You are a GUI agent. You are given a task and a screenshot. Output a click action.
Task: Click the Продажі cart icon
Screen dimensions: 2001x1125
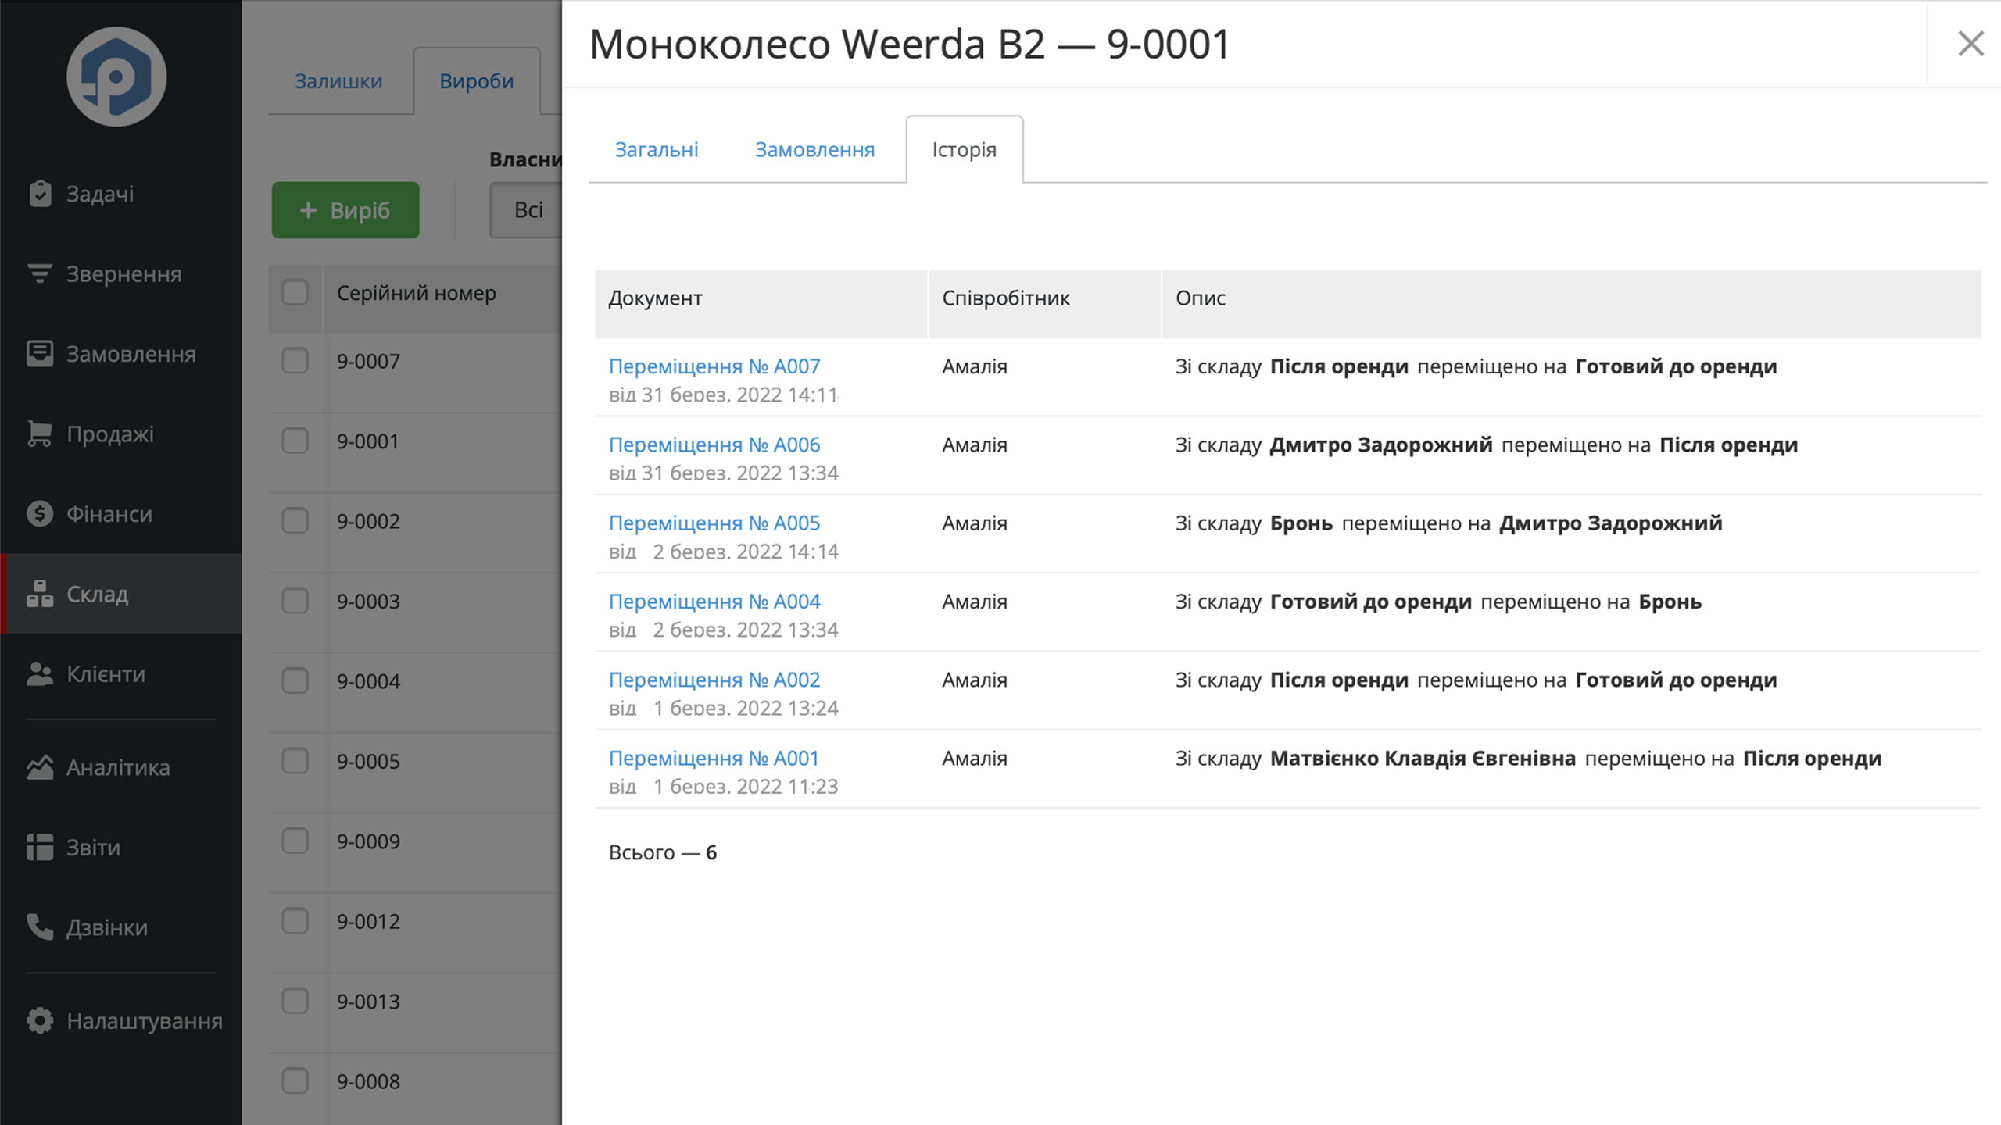(x=40, y=434)
